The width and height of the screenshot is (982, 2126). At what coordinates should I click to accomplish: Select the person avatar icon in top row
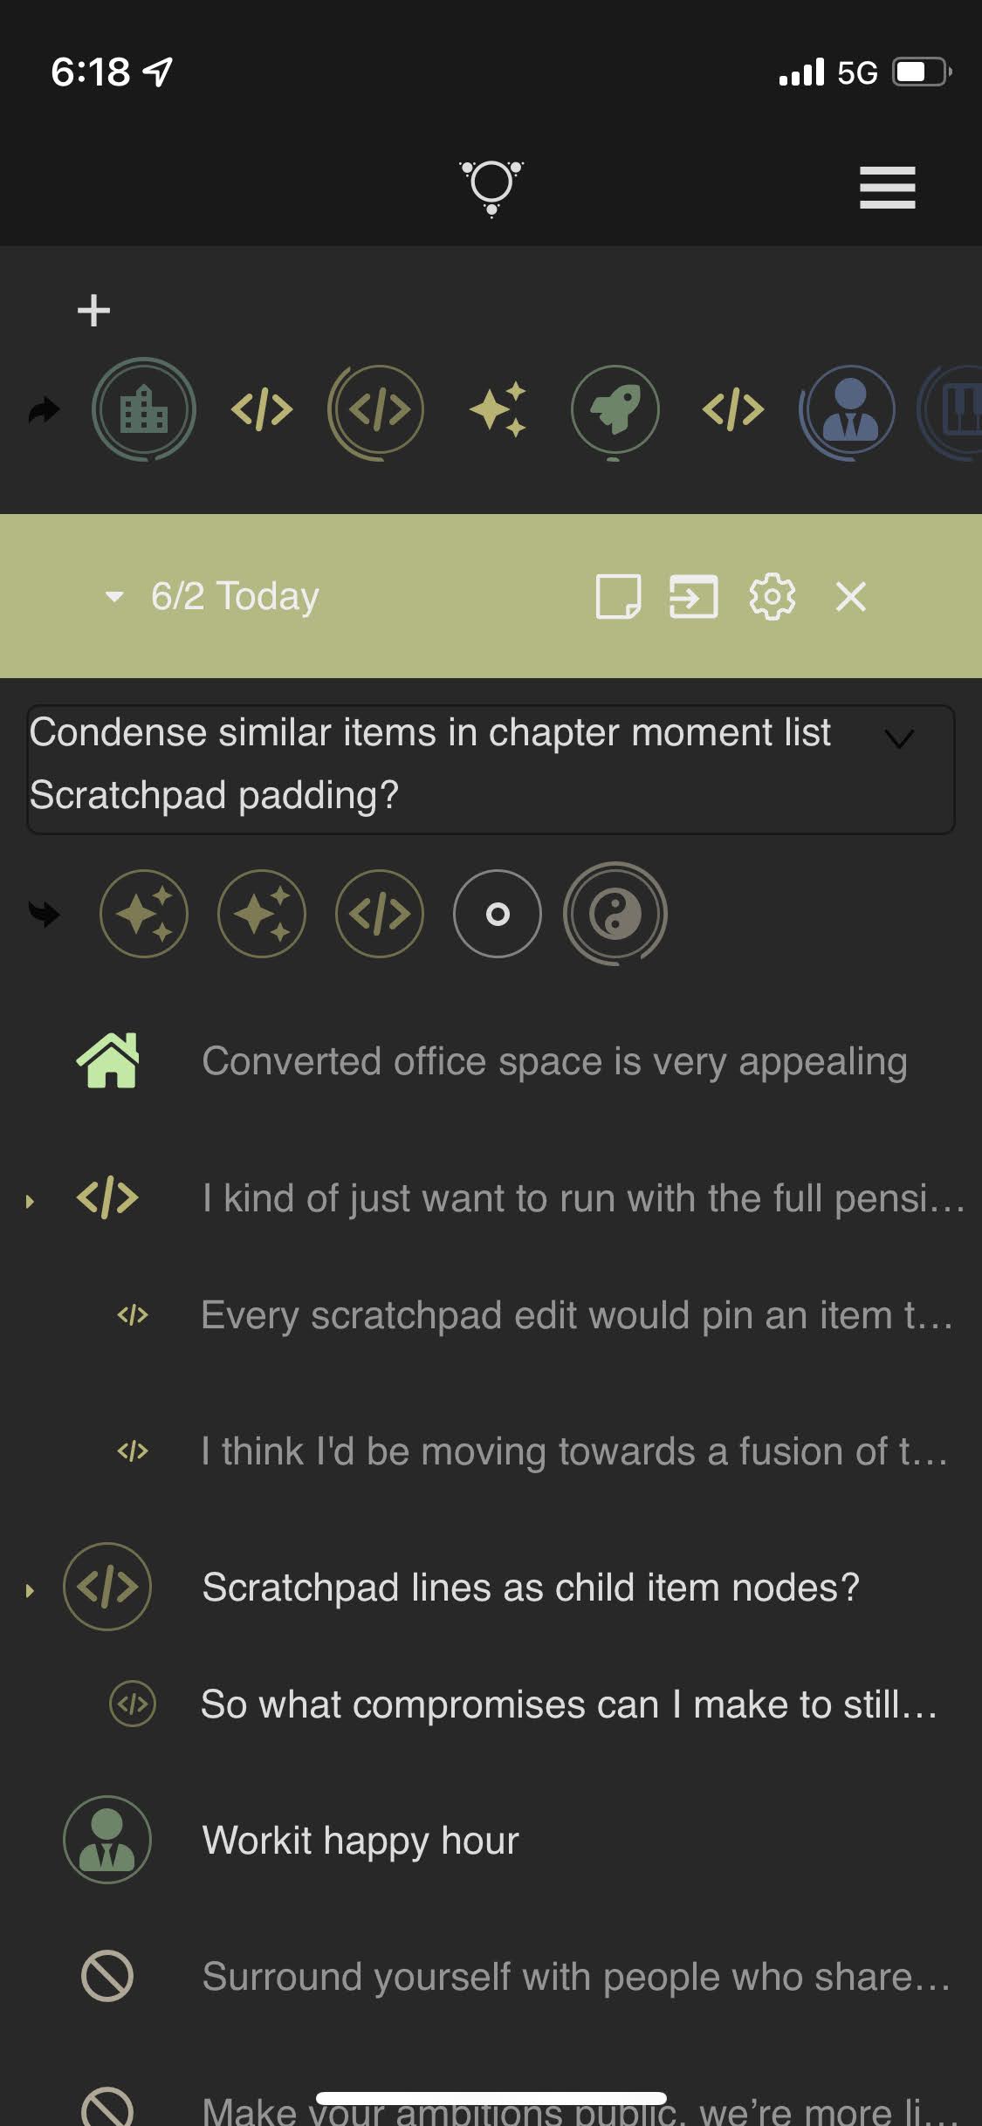pyautogui.click(x=849, y=409)
